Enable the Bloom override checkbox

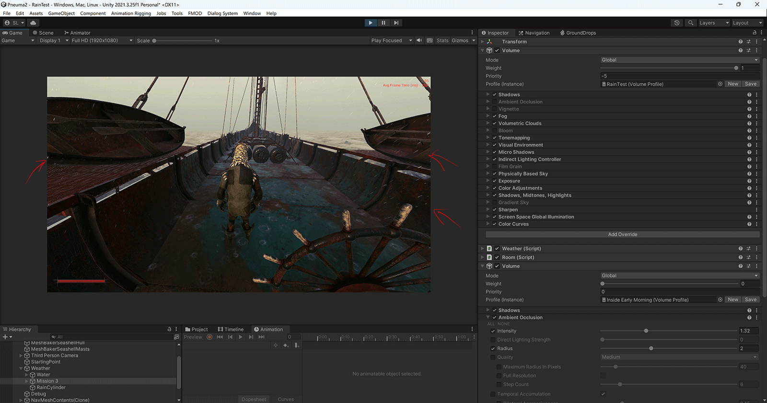pyautogui.click(x=494, y=130)
